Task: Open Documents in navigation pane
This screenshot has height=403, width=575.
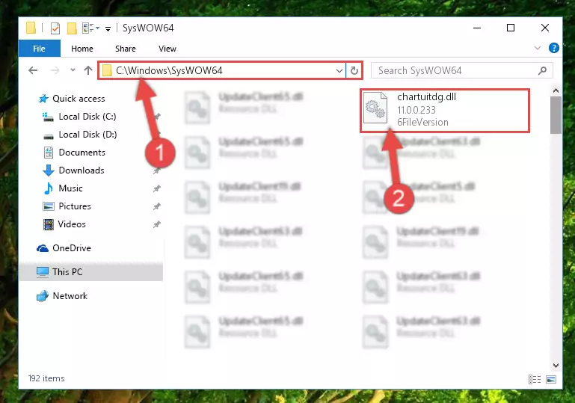Action: 82,153
